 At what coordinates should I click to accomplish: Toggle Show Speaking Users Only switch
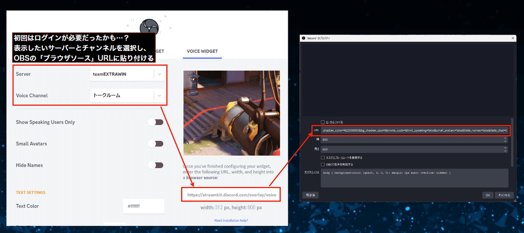tap(155, 122)
